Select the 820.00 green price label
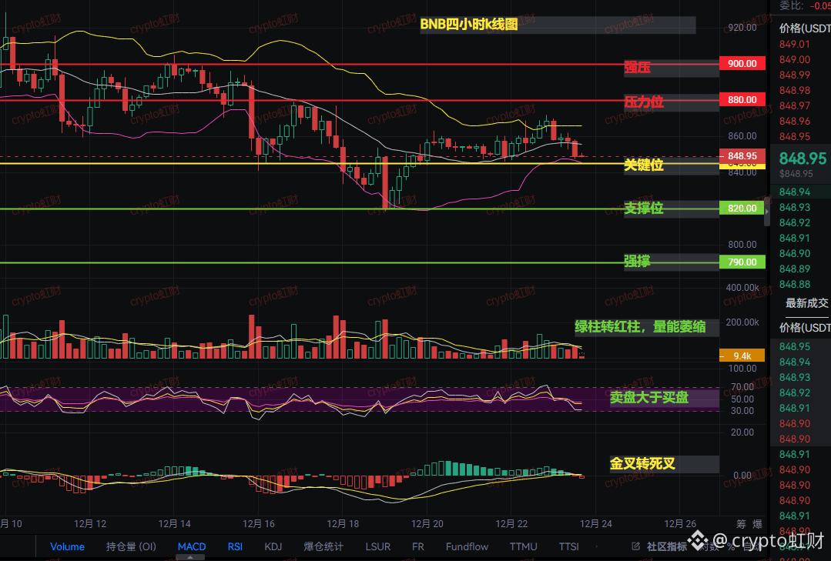The height and width of the screenshot is (561, 831). click(742, 209)
